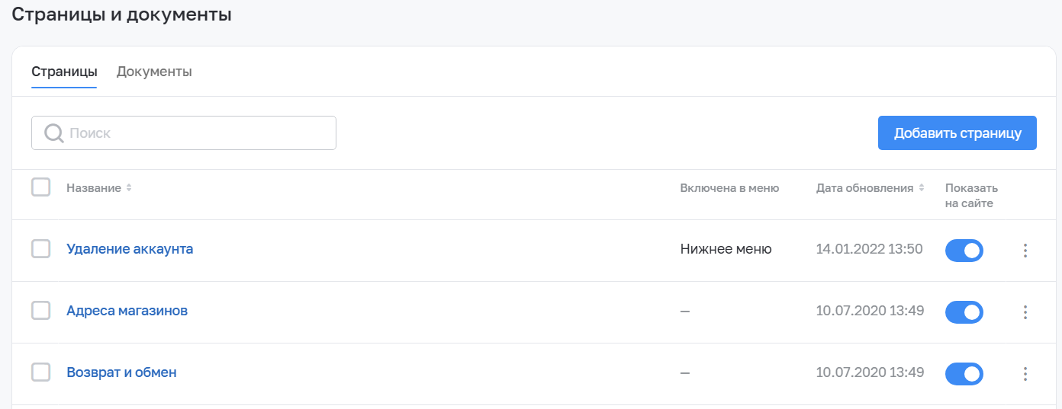Toggle site visibility for Удаление аккаунта
1062x409 pixels.
tap(964, 250)
